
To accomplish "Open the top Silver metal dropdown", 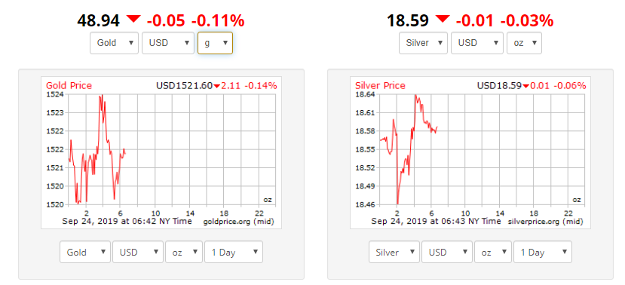I will 423,43.
